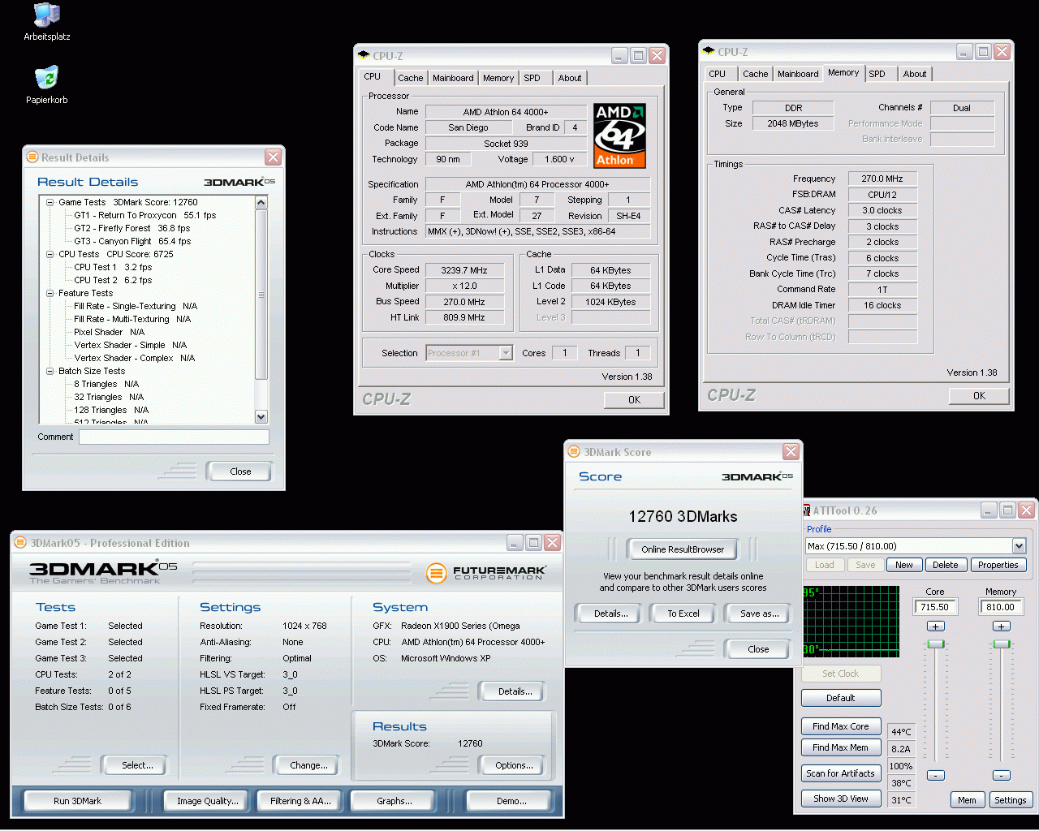This screenshot has height=831, width=1039.
Task: Click Default clocks button in ATITool
Action: coord(841,698)
